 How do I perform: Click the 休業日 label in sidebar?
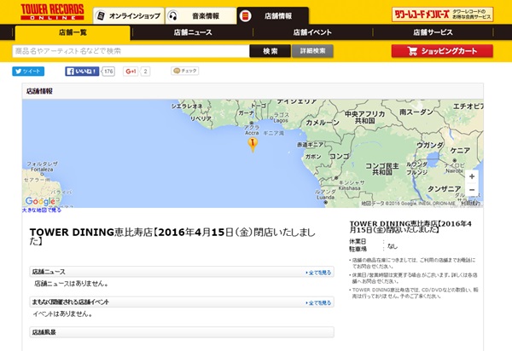[358, 241]
